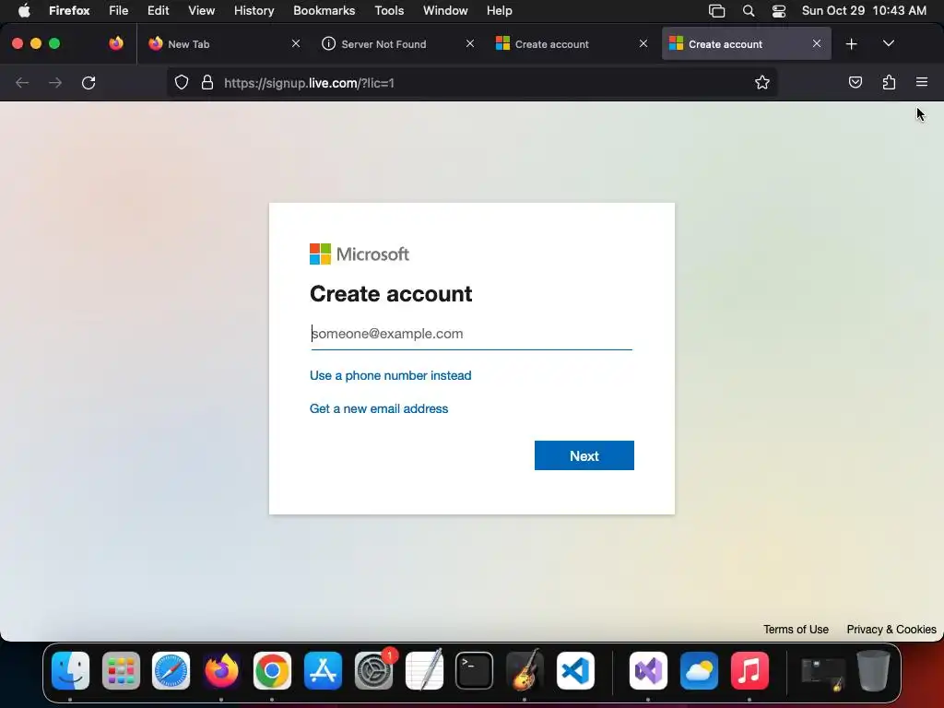
Task: Open Launchpad from the Dock
Action: [x=121, y=671]
